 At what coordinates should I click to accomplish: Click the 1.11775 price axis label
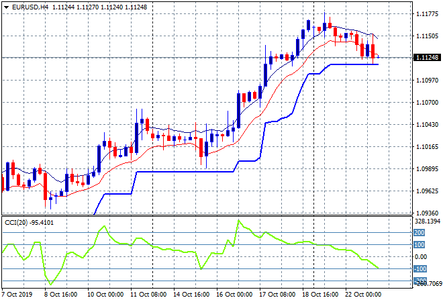click(x=428, y=14)
